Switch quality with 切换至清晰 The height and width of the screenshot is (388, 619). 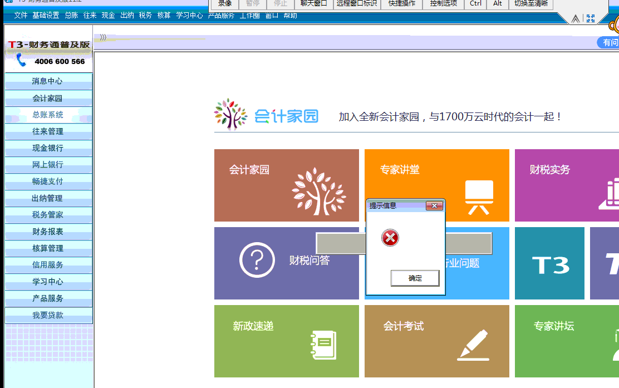[531, 4]
